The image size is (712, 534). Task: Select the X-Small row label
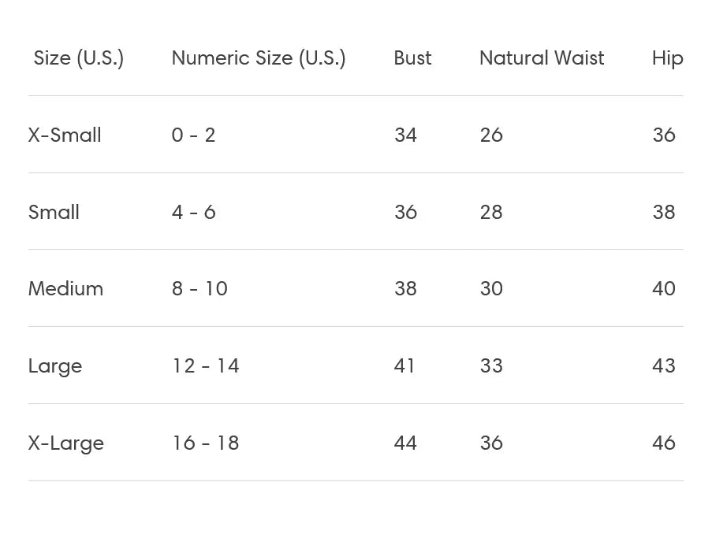tap(65, 135)
